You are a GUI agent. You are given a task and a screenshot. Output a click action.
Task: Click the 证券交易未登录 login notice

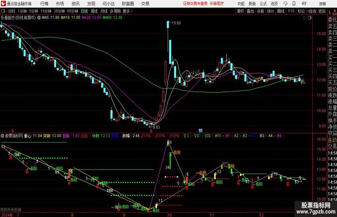click(195, 4)
